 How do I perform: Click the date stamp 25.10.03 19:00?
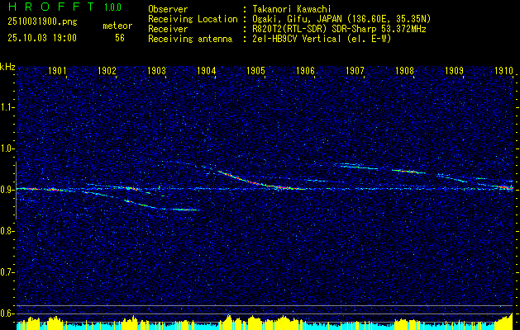pos(42,38)
